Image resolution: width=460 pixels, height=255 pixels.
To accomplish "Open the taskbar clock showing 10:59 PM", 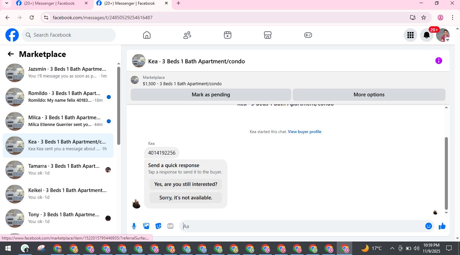I will (x=432, y=248).
